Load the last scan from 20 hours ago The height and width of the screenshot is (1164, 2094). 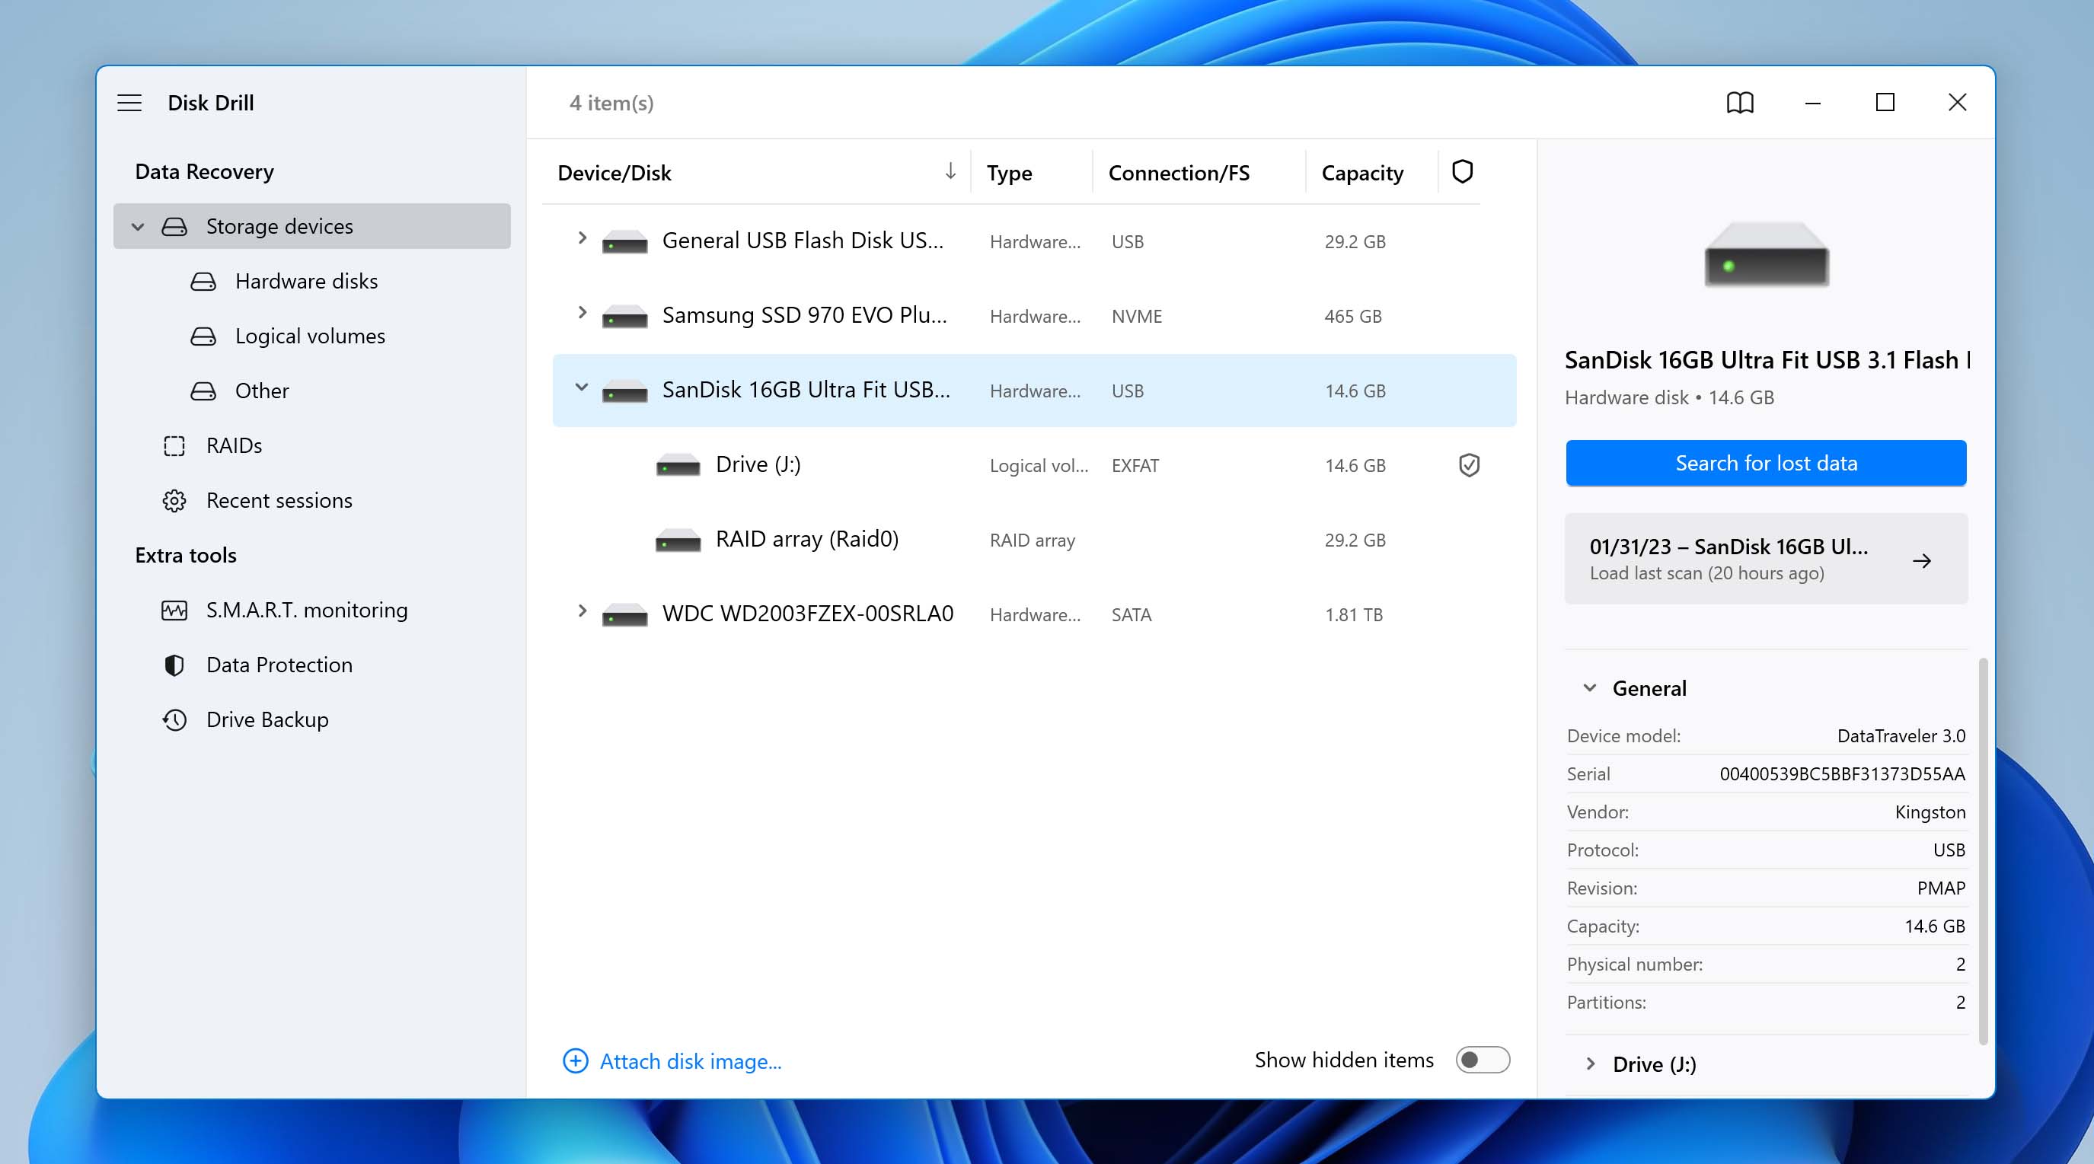1764,559
